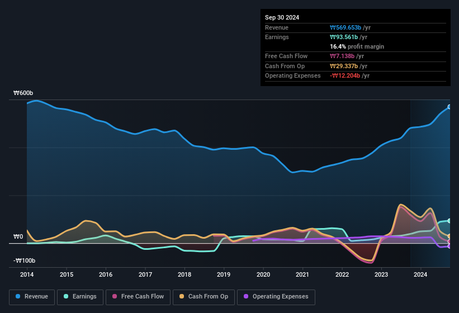The width and height of the screenshot is (459, 313).
Task: Click the Sep 30 2024 tooltip date
Action: [x=282, y=17]
